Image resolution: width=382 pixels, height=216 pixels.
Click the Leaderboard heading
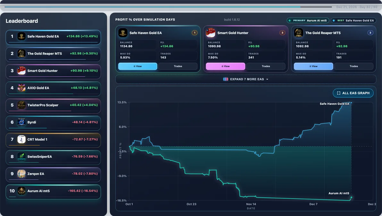[x=22, y=21]
